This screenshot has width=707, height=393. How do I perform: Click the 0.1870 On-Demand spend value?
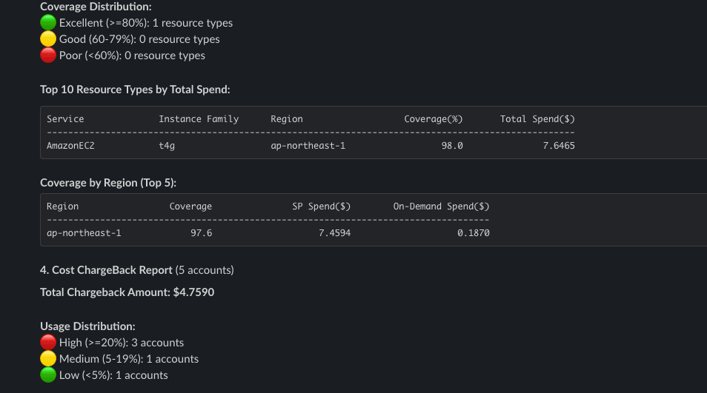click(473, 233)
